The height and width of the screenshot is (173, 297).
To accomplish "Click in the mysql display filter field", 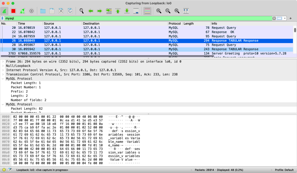I will (138, 18).
